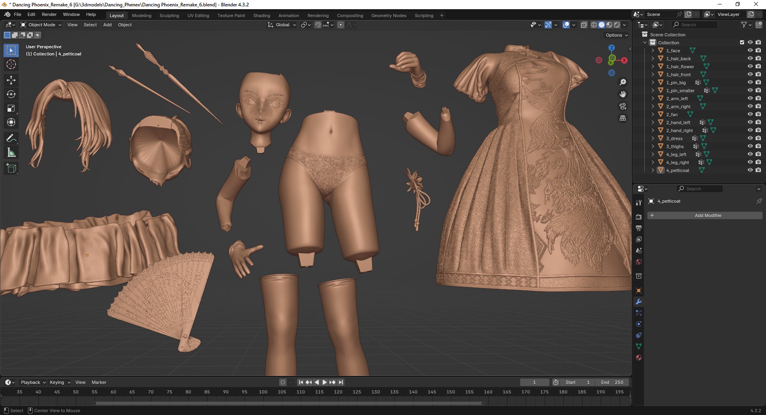Select the Rotate tool
The image size is (766, 415).
(11, 94)
